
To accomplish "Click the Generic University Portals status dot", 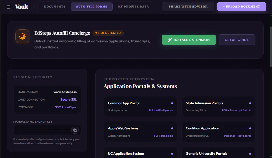I will point(250,154).
